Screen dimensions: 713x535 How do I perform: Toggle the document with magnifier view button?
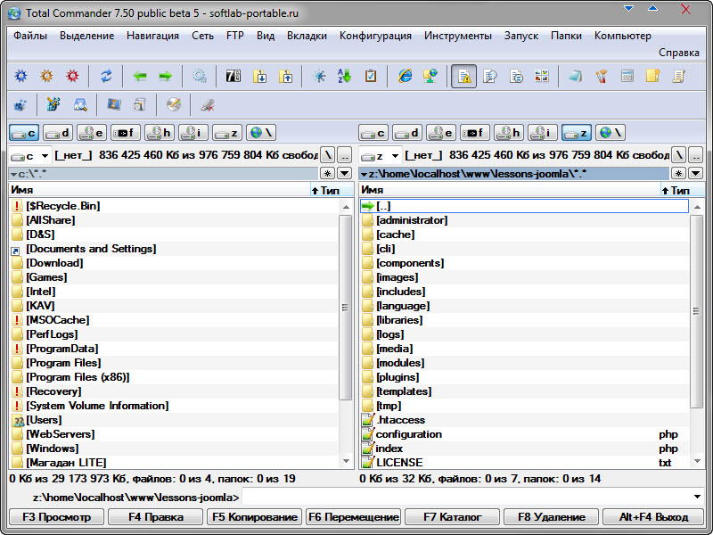pos(489,76)
